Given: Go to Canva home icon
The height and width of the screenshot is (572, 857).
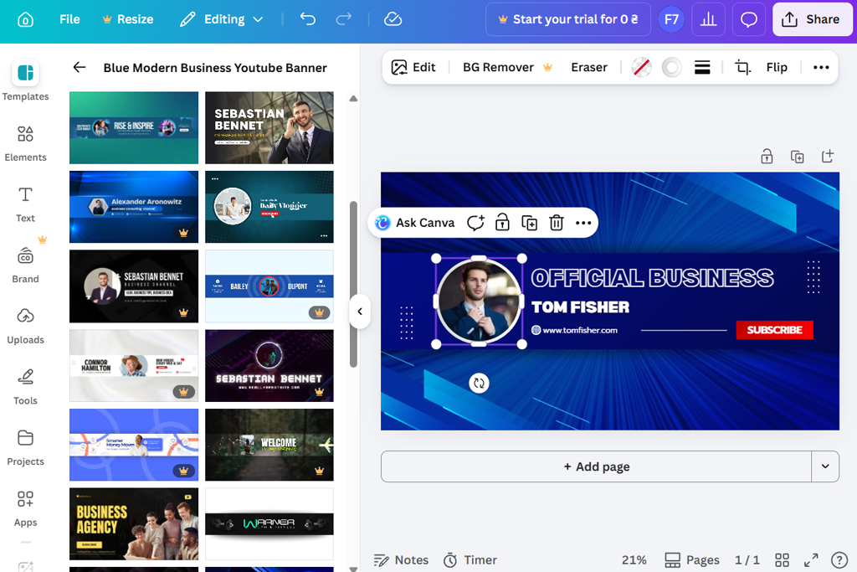Looking at the screenshot, I should pos(25,20).
